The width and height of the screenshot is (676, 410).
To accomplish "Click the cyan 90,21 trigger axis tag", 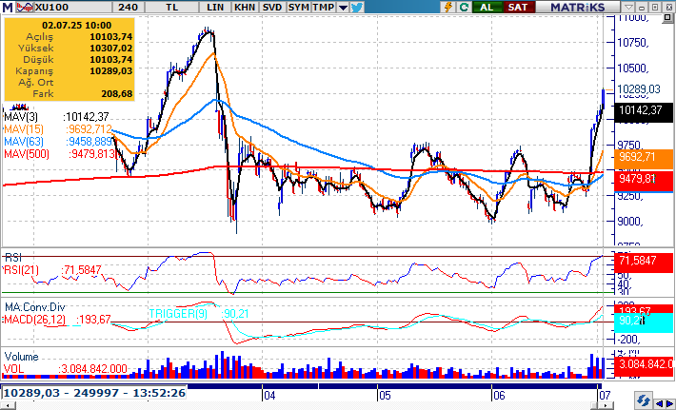I will point(644,322).
